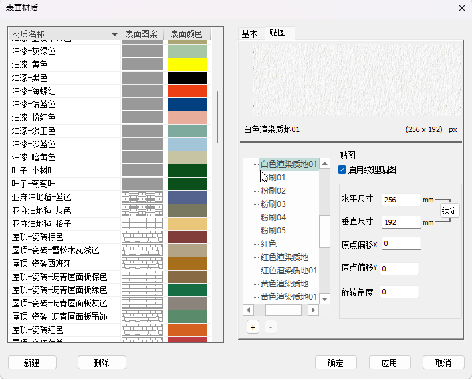Switch to the 基本 tab
This screenshot has height=380, width=472.
[x=250, y=34]
